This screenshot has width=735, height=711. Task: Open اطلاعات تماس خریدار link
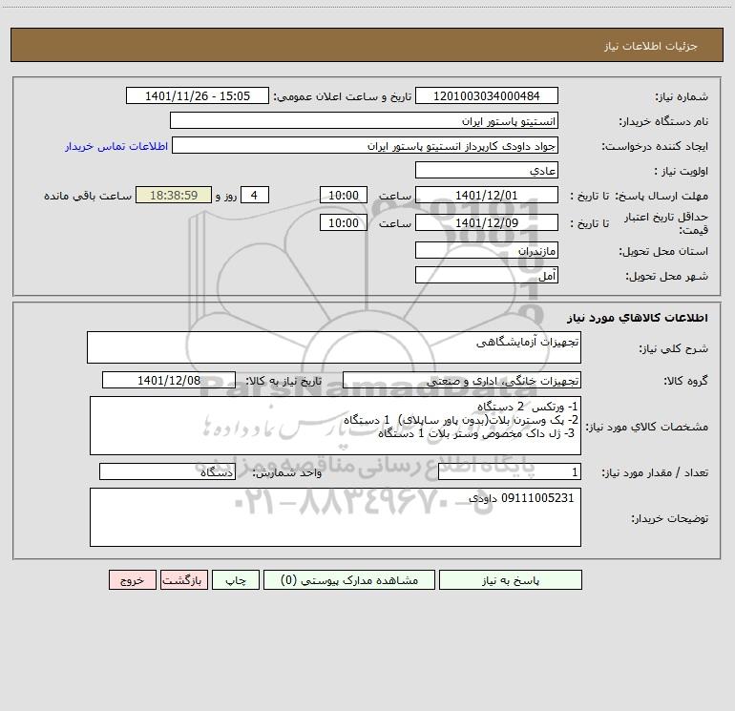[x=116, y=146]
